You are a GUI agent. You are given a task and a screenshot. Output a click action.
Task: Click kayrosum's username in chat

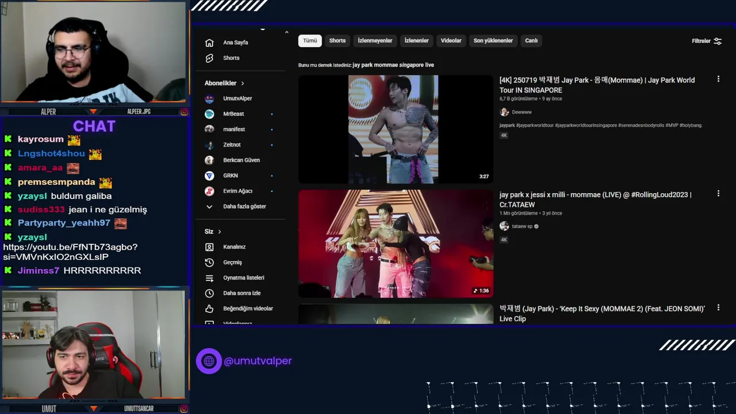[x=41, y=139]
